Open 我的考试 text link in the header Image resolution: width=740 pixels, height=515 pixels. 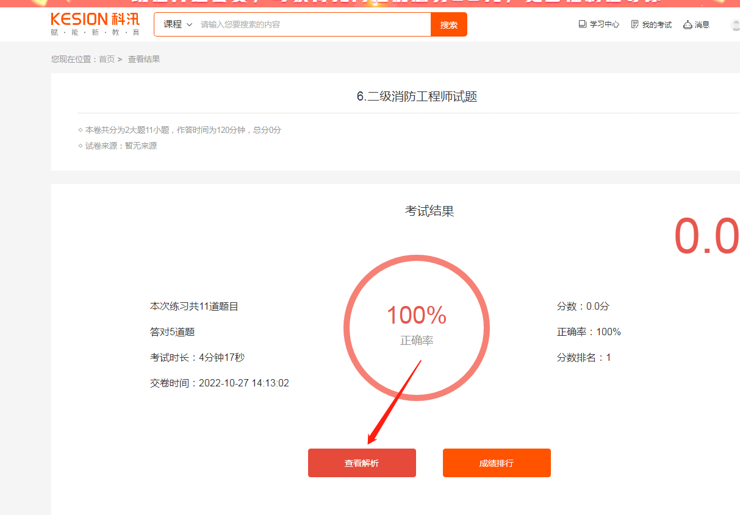coord(656,25)
